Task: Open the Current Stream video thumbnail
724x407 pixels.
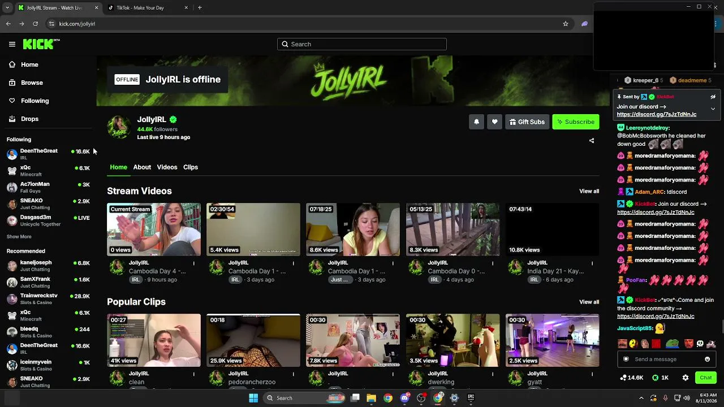Action: (154, 230)
